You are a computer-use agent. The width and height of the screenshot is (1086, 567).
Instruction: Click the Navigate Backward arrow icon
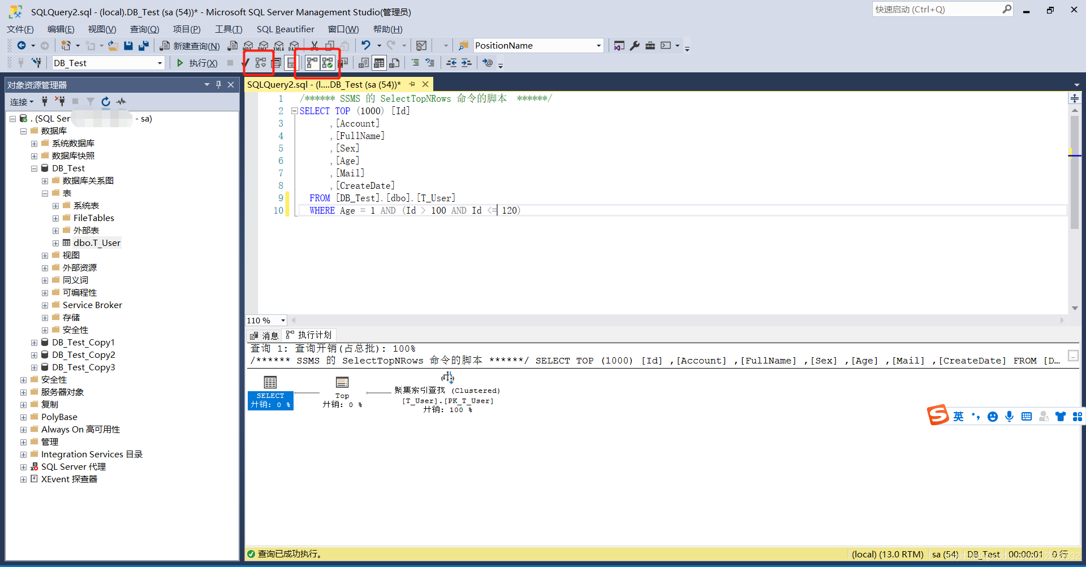tap(21, 45)
